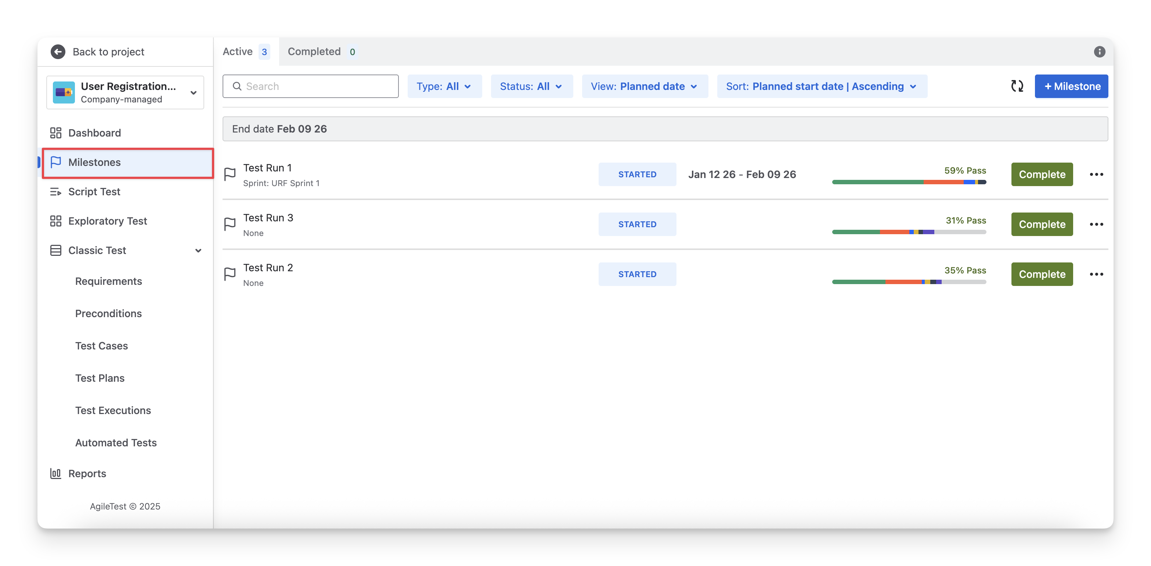Viewport: 1151px width, 566px height.
Task: Open the User Registration project switcher
Action: [x=125, y=92]
